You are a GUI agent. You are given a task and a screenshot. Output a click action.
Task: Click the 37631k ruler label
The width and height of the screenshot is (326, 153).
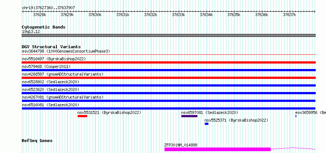(x=123, y=15)
